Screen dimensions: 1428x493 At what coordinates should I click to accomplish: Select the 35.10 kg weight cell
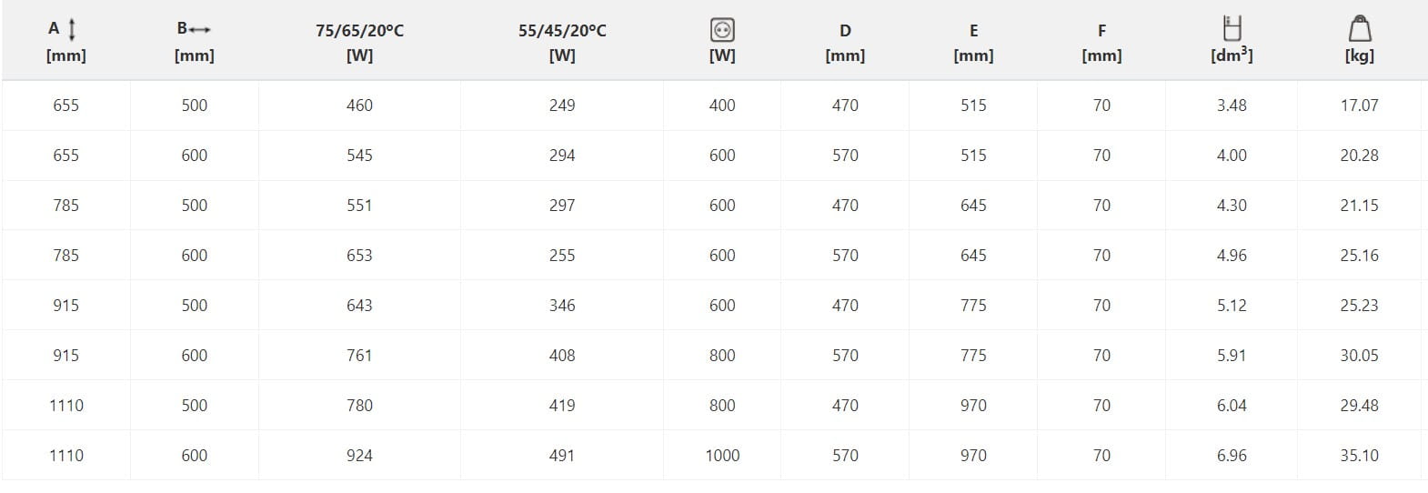(x=1359, y=456)
